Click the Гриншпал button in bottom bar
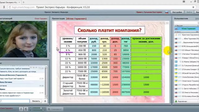This screenshot has width=199, height=112. pyautogui.click(x=55, y=109)
